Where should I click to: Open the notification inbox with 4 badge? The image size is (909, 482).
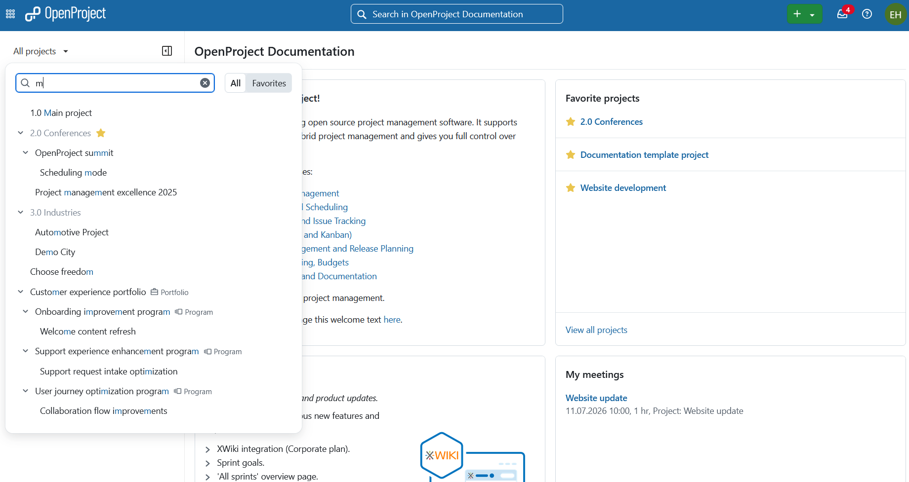tap(843, 14)
